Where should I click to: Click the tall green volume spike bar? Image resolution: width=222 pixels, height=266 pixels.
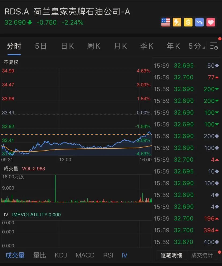(55, 188)
